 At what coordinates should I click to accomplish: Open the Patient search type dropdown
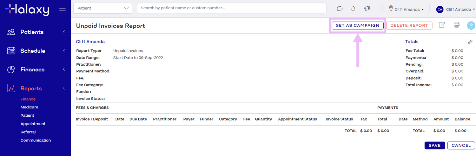coord(102,8)
